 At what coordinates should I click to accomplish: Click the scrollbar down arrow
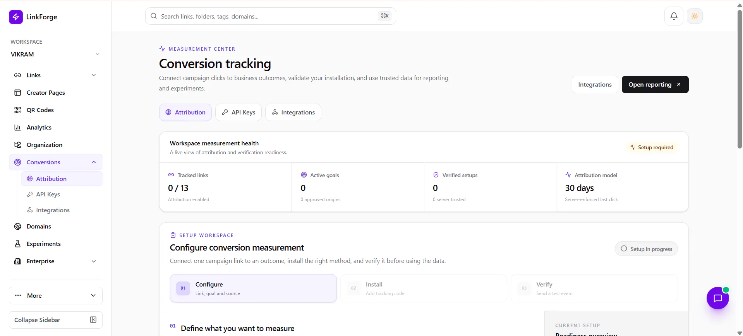740,333
